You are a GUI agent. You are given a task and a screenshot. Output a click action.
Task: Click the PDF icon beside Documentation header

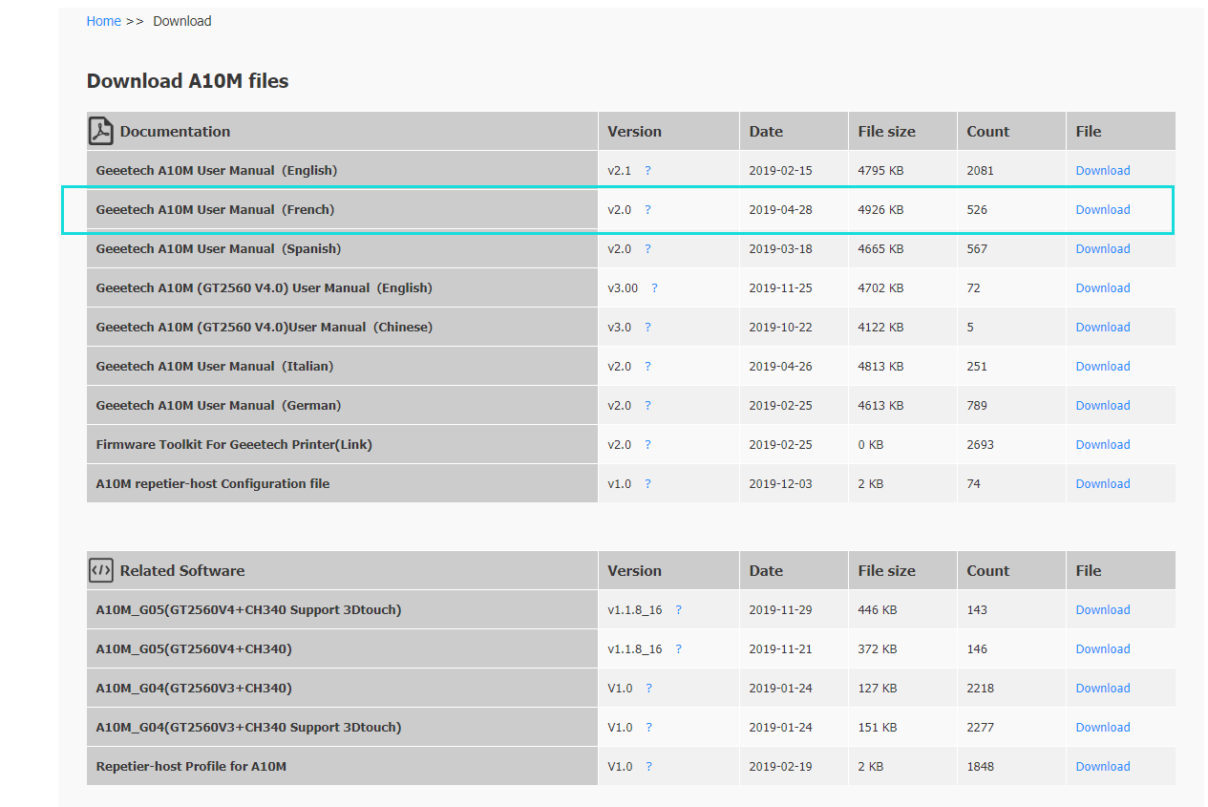pyautogui.click(x=101, y=131)
